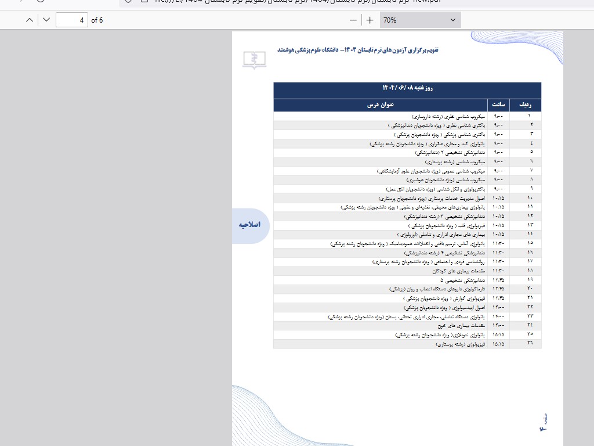
Task: Go to the previous page with up arrow
Action: click(30, 20)
